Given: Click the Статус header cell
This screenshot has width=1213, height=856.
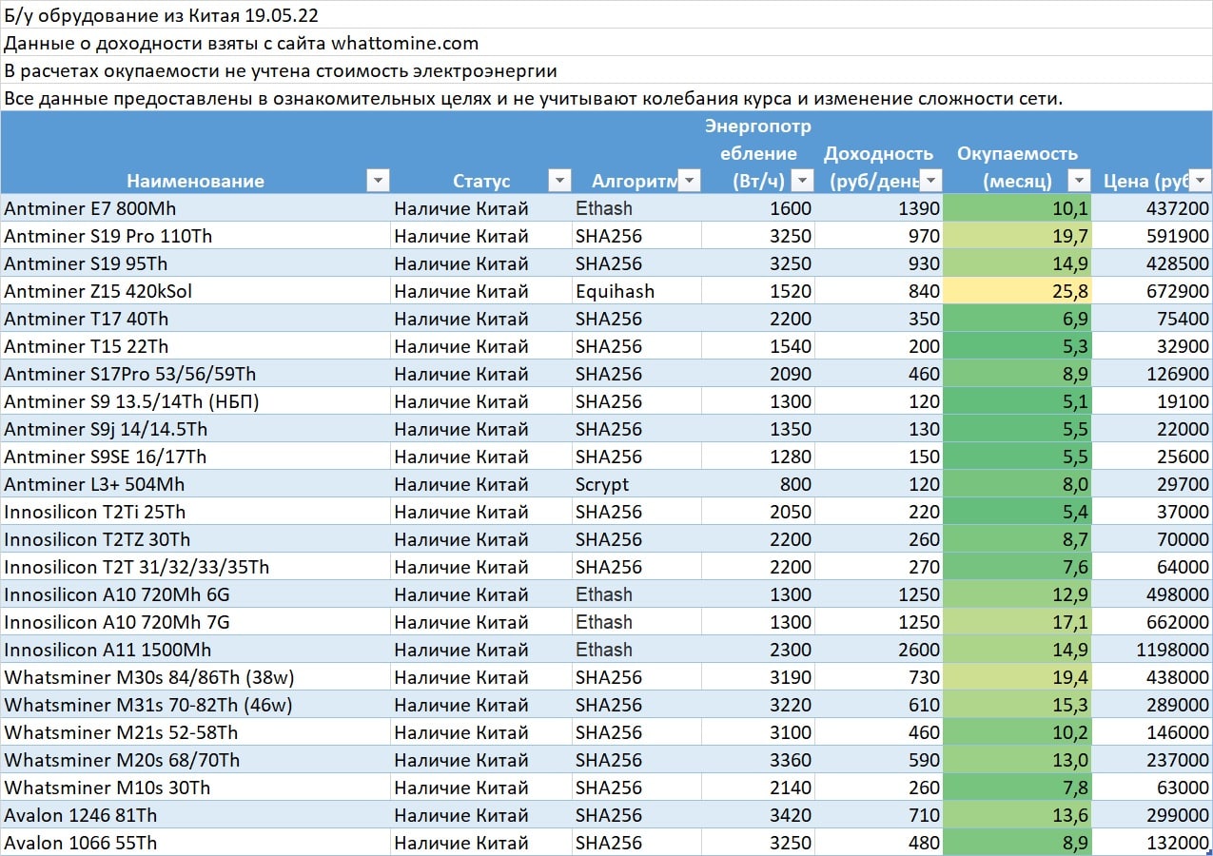Looking at the screenshot, I should coord(481,153).
